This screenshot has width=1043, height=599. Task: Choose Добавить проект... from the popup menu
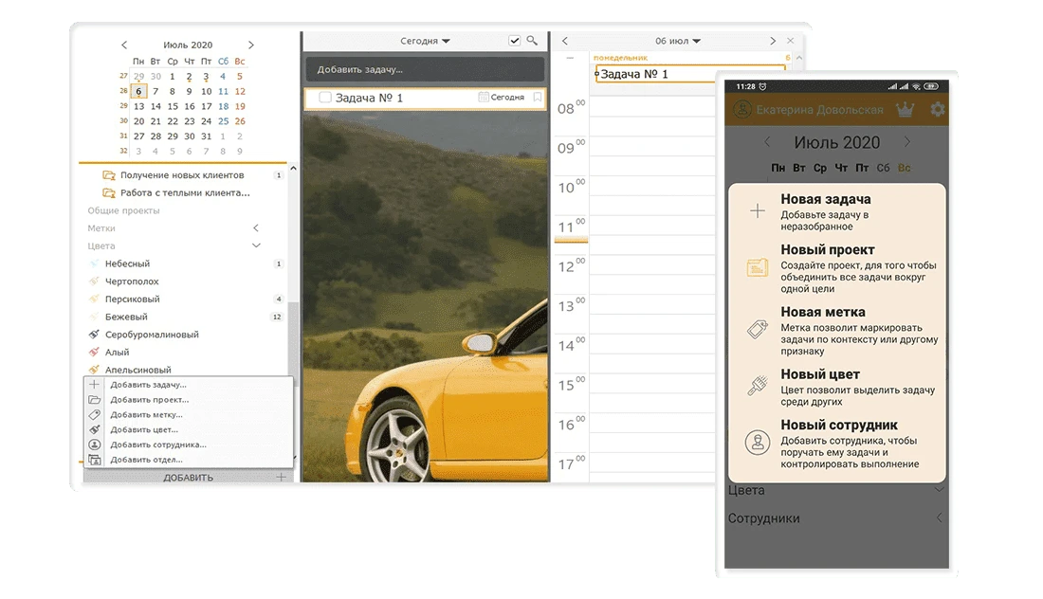coord(149,400)
